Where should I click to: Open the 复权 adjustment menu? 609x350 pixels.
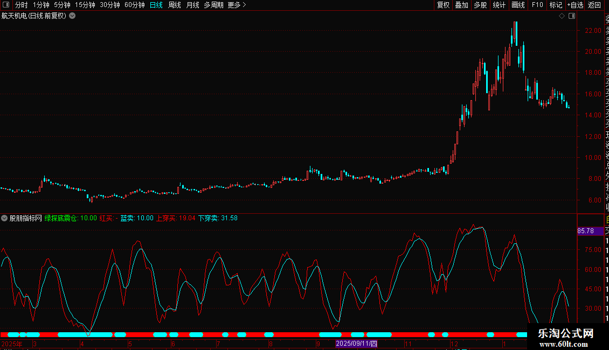click(x=443, y=5)
